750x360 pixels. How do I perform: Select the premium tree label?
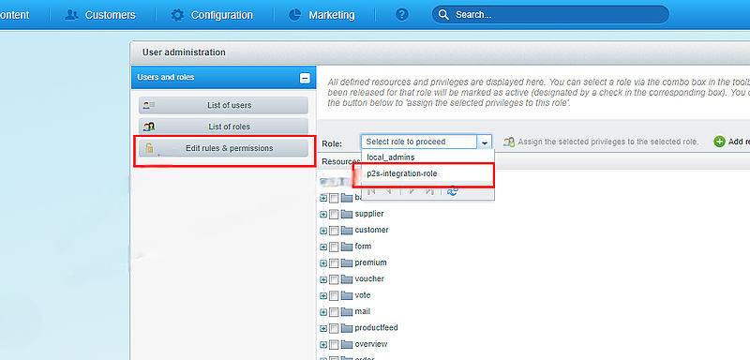[370, 262]
